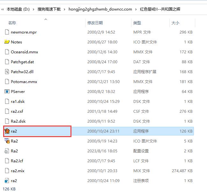Go to 本地磁盘 (D:) in breadcrumb

click(x=18, y=9)
